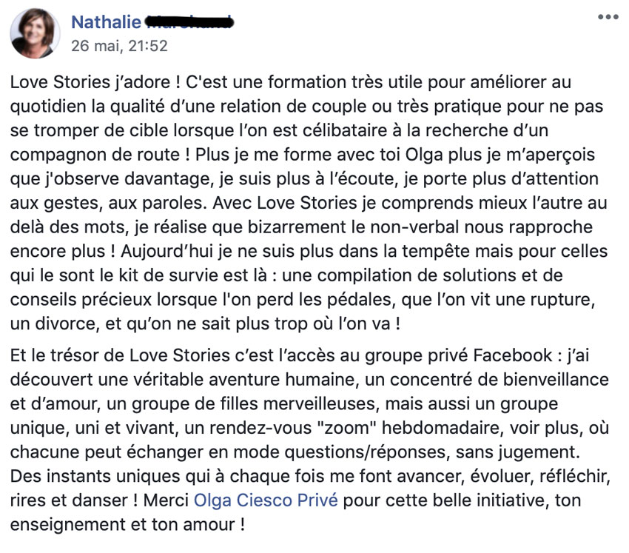
Task: Click the blacked-out surname next to Nathalie
Action: click(189, 22)
